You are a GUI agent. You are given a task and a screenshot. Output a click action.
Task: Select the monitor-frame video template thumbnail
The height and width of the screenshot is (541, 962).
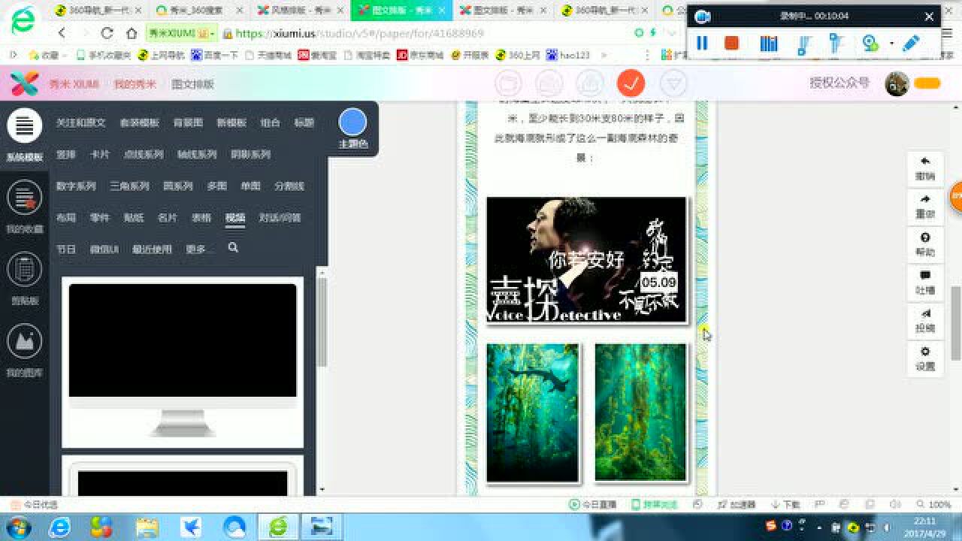[x=183, y=362]
